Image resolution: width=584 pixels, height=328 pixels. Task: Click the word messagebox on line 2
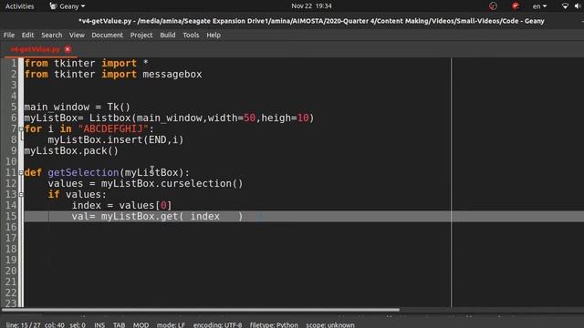[172, 74]
